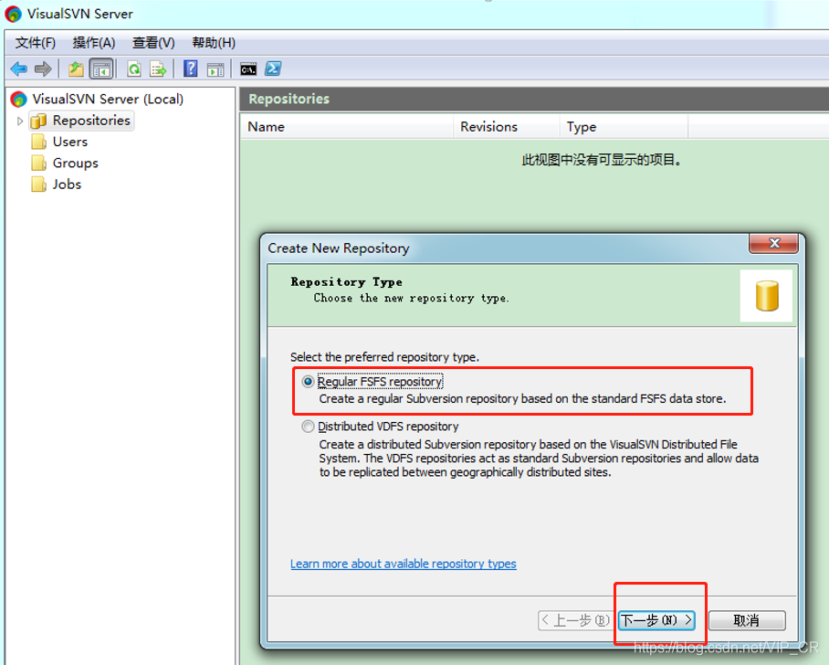Toggle the Show/Hide Action Pane icon
The image size is (829, 665).
[215, 69]
